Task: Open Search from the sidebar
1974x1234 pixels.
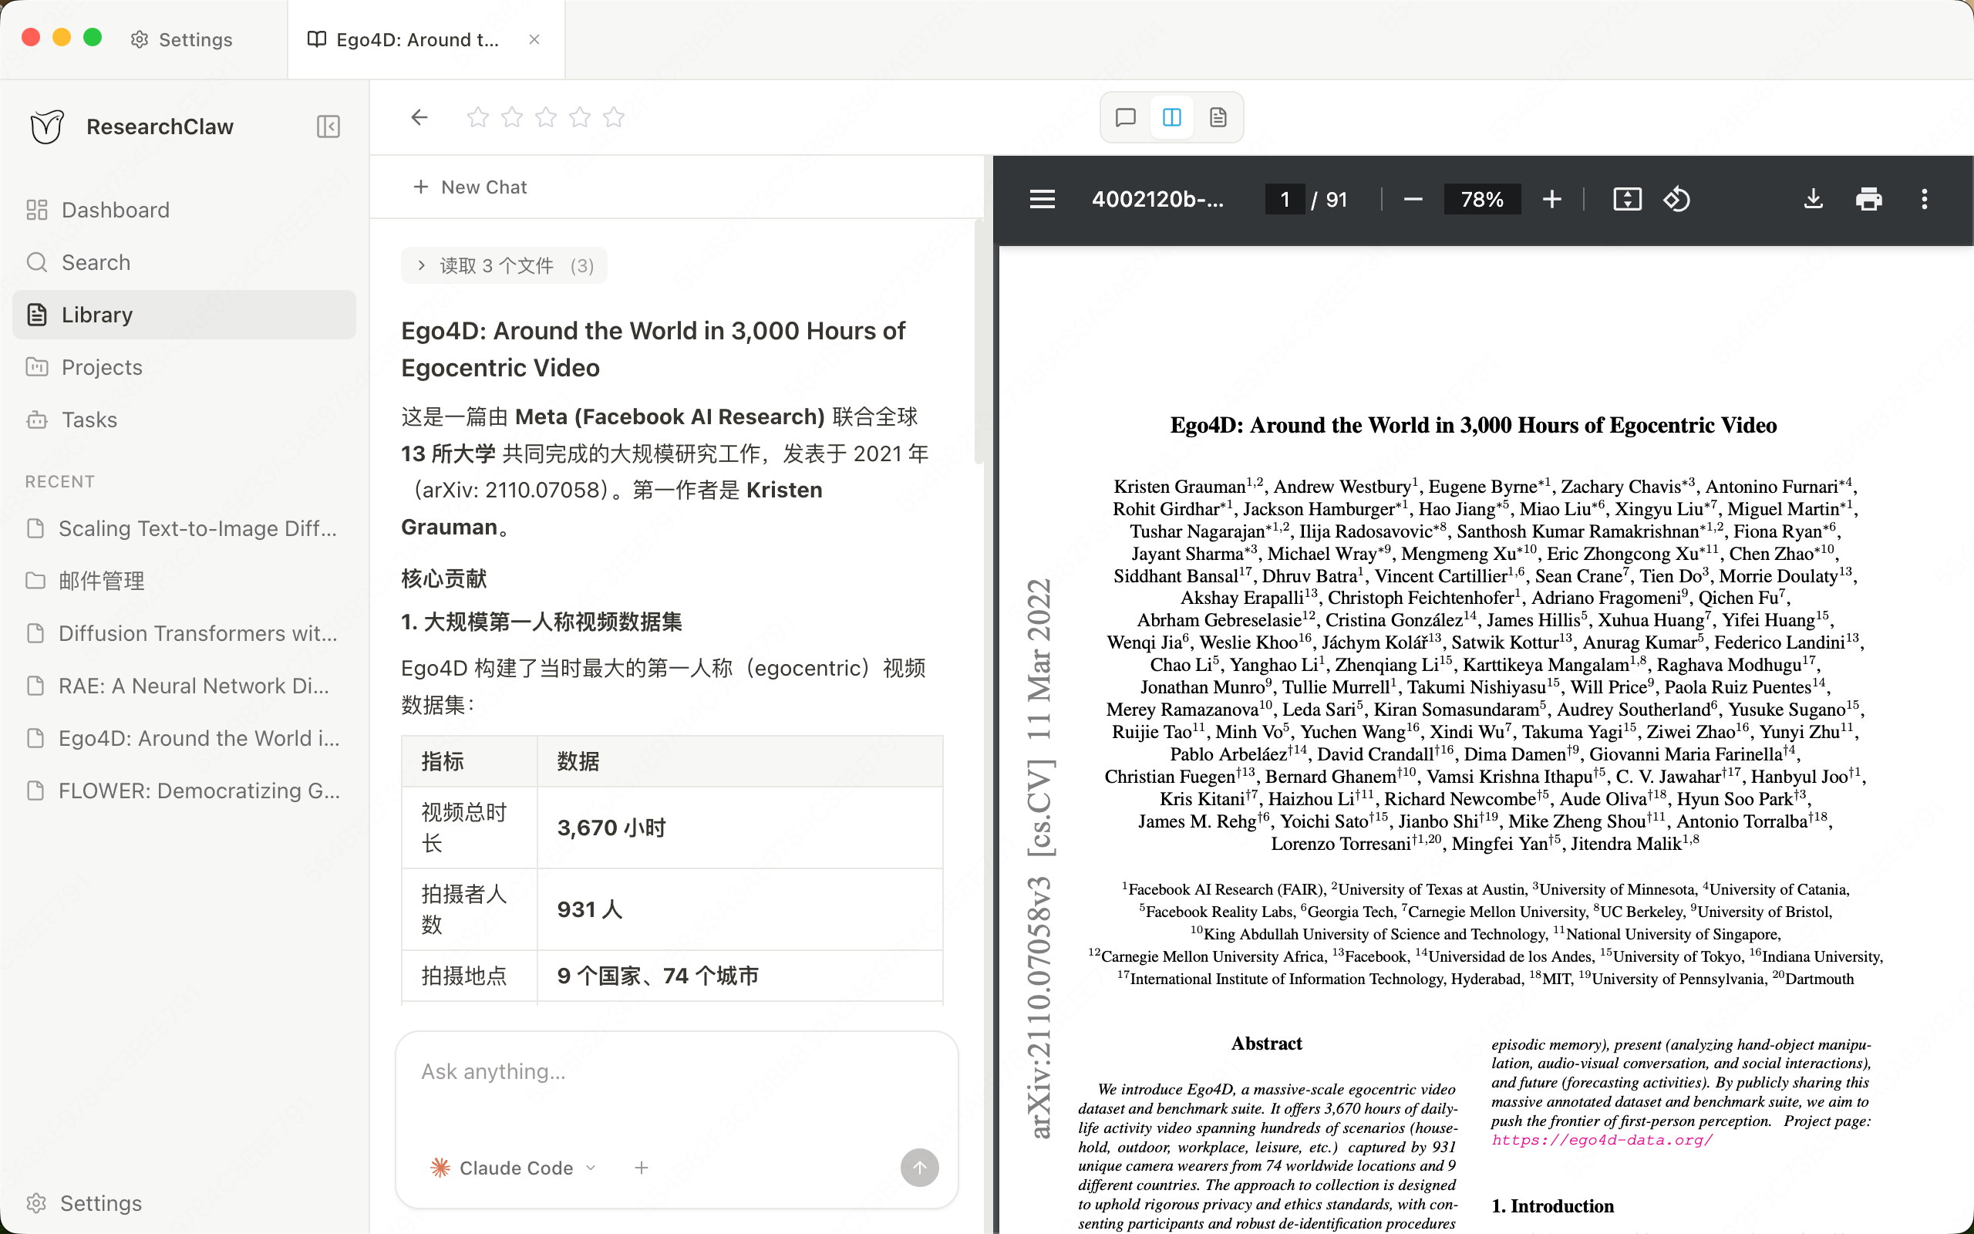Action: pos(96,262)
